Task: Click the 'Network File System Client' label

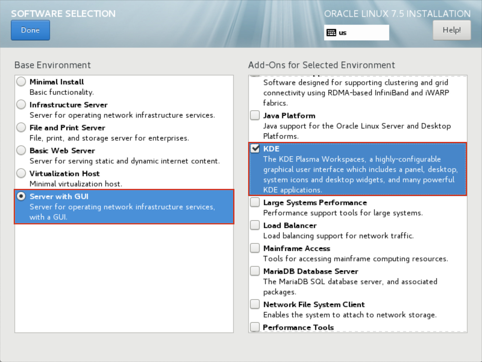Action: point(314,304)
